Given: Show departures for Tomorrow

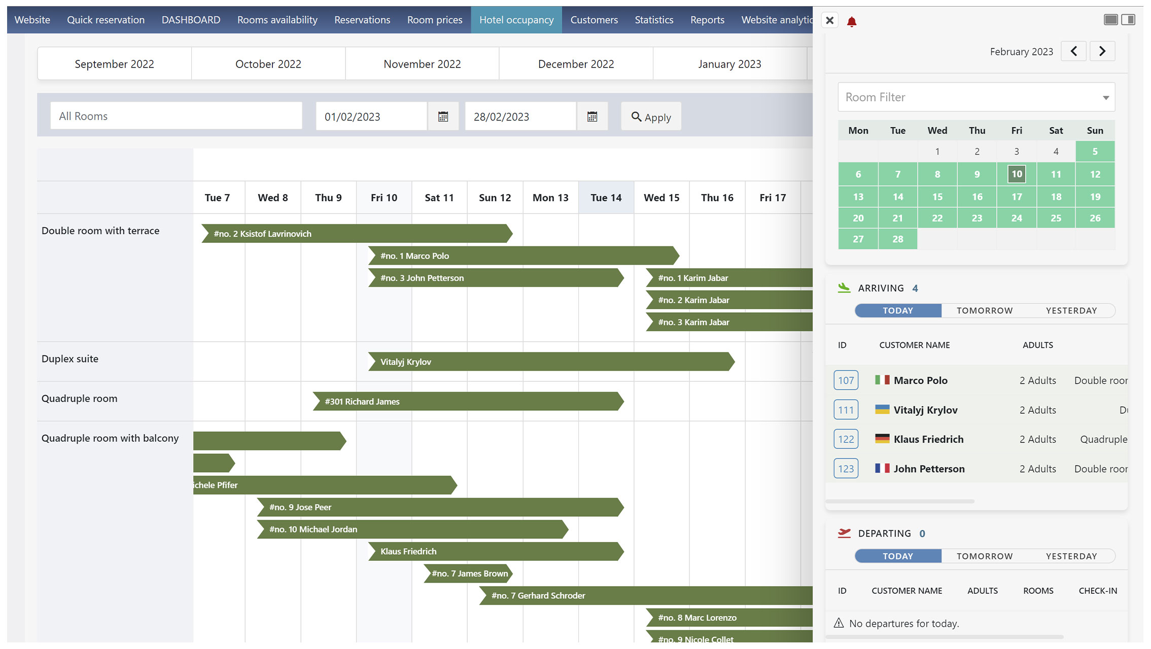Looking at the screenshot, I should click(984, 556).
